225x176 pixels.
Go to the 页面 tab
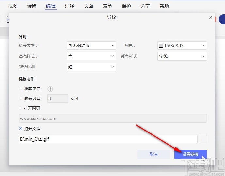tap(88, 6)
